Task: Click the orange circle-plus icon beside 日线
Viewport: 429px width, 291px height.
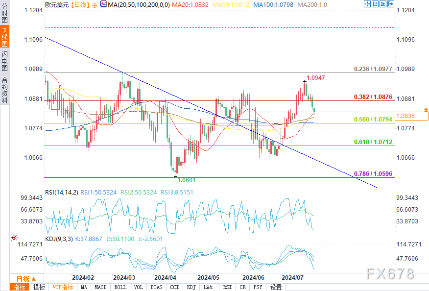Action: pyautogui.click(x=95, y=5)
